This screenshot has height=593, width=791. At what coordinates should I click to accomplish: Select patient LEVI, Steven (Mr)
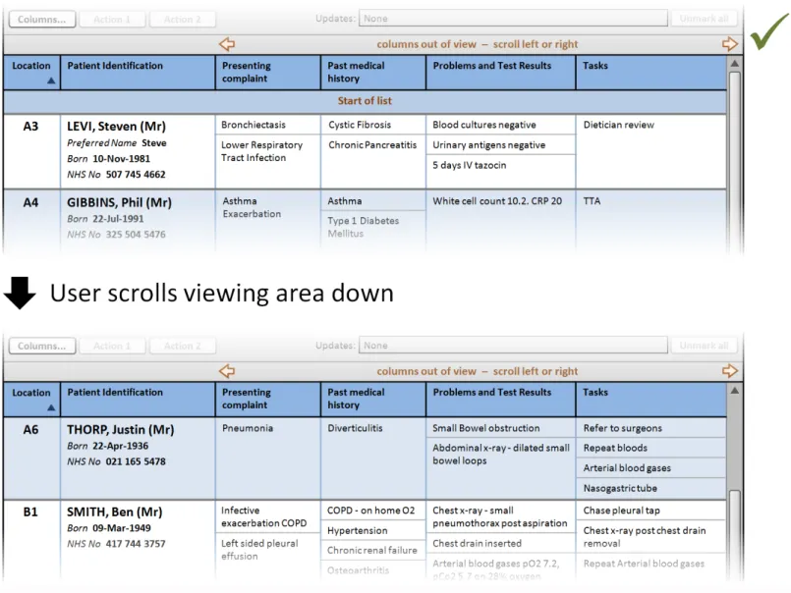(116, 127)
